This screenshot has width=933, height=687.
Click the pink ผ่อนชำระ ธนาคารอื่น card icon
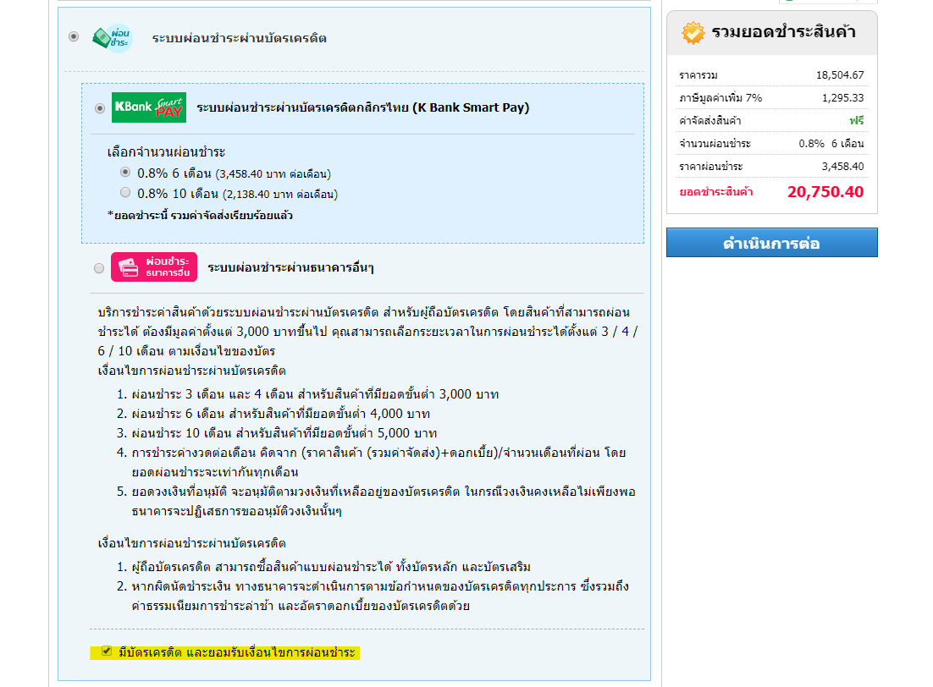tap(154, 267)
